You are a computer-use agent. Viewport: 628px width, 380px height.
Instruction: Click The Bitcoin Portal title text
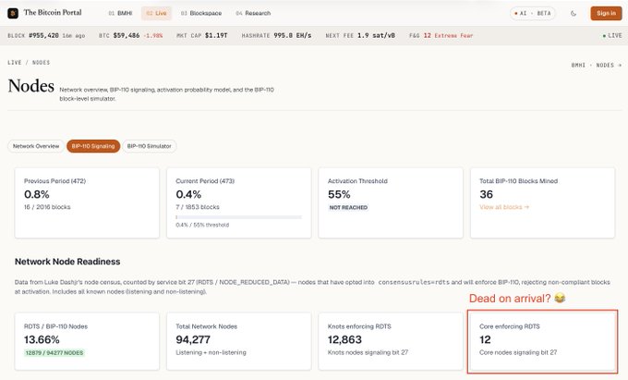point(53,12)
